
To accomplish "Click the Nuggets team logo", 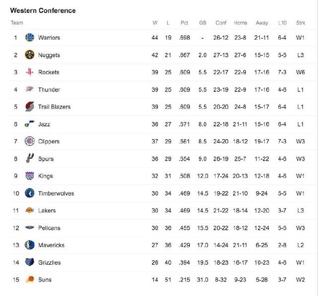I will [x=30, y=55].
